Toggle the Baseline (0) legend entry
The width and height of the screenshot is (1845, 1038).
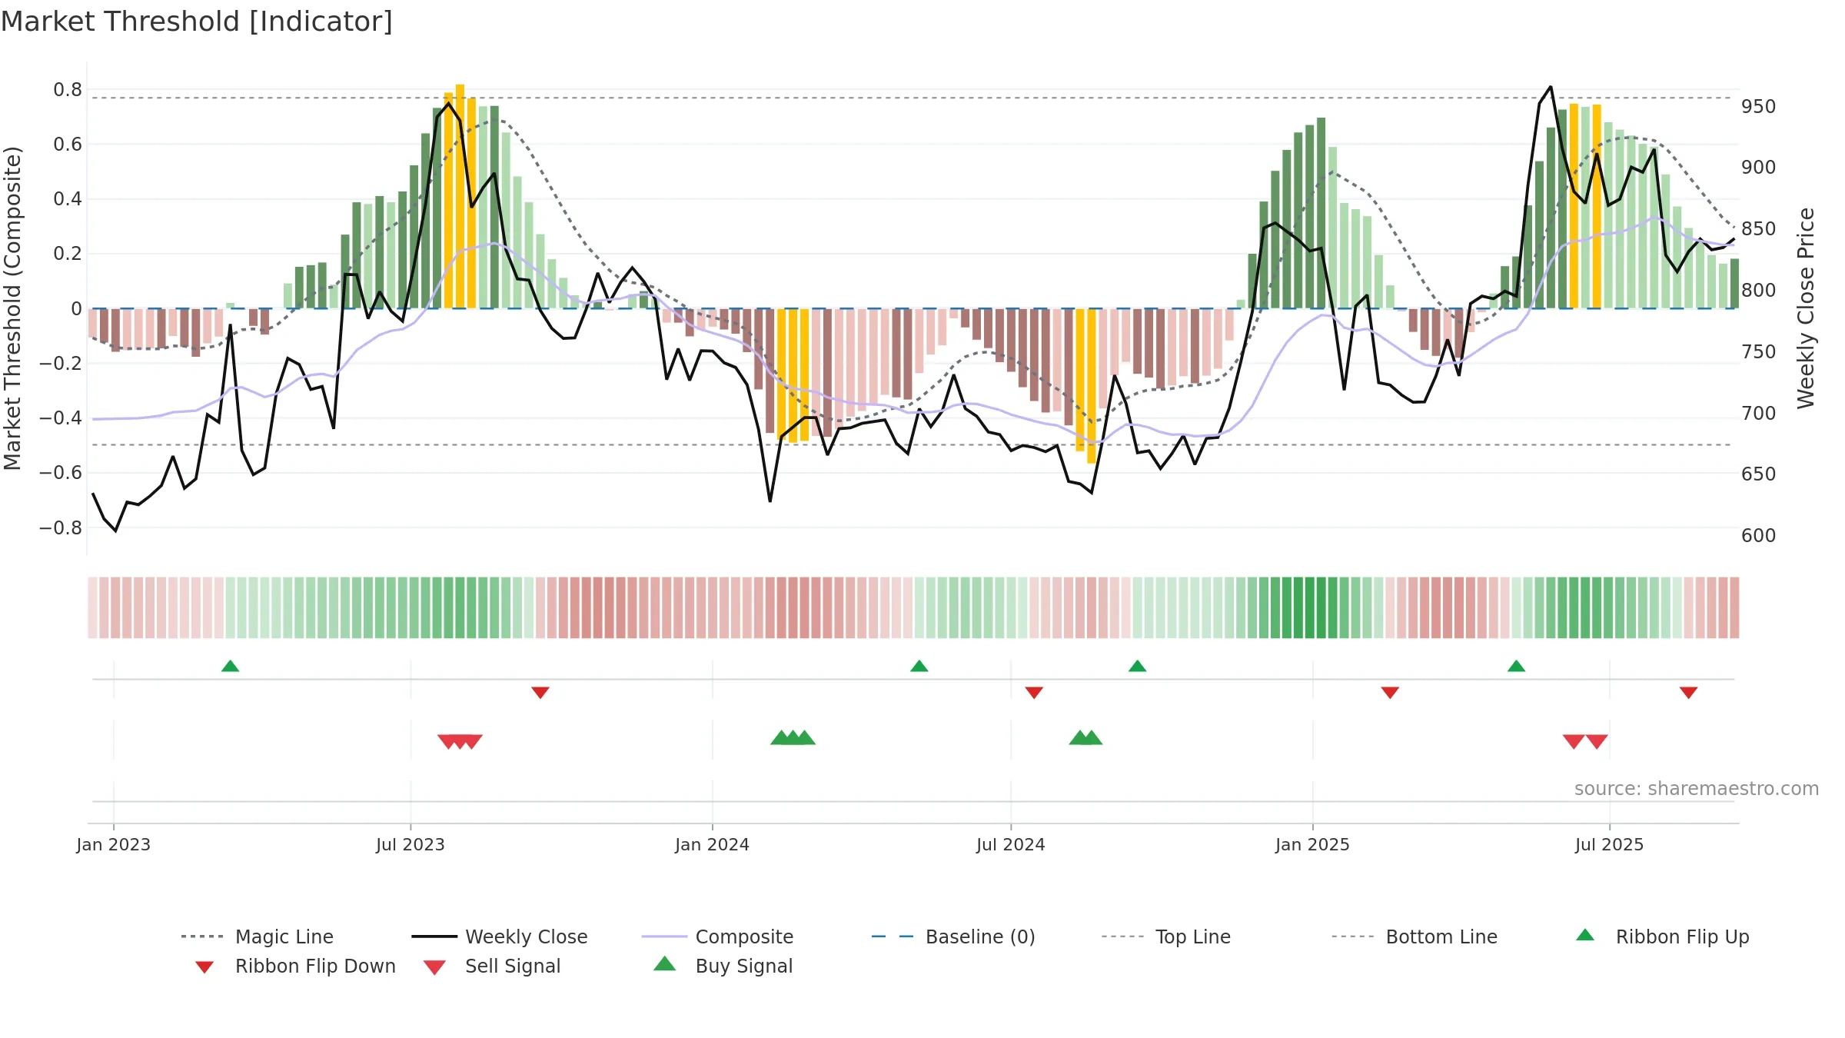coord(953,937)
